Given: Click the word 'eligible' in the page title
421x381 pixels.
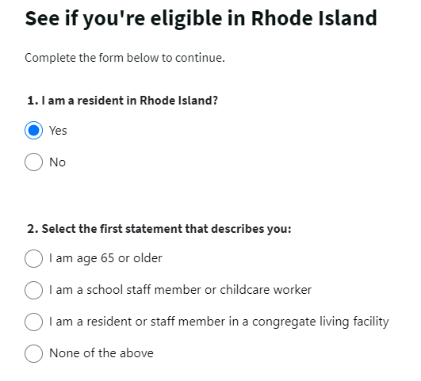Looking at the screenshot, I should (186, 19).
